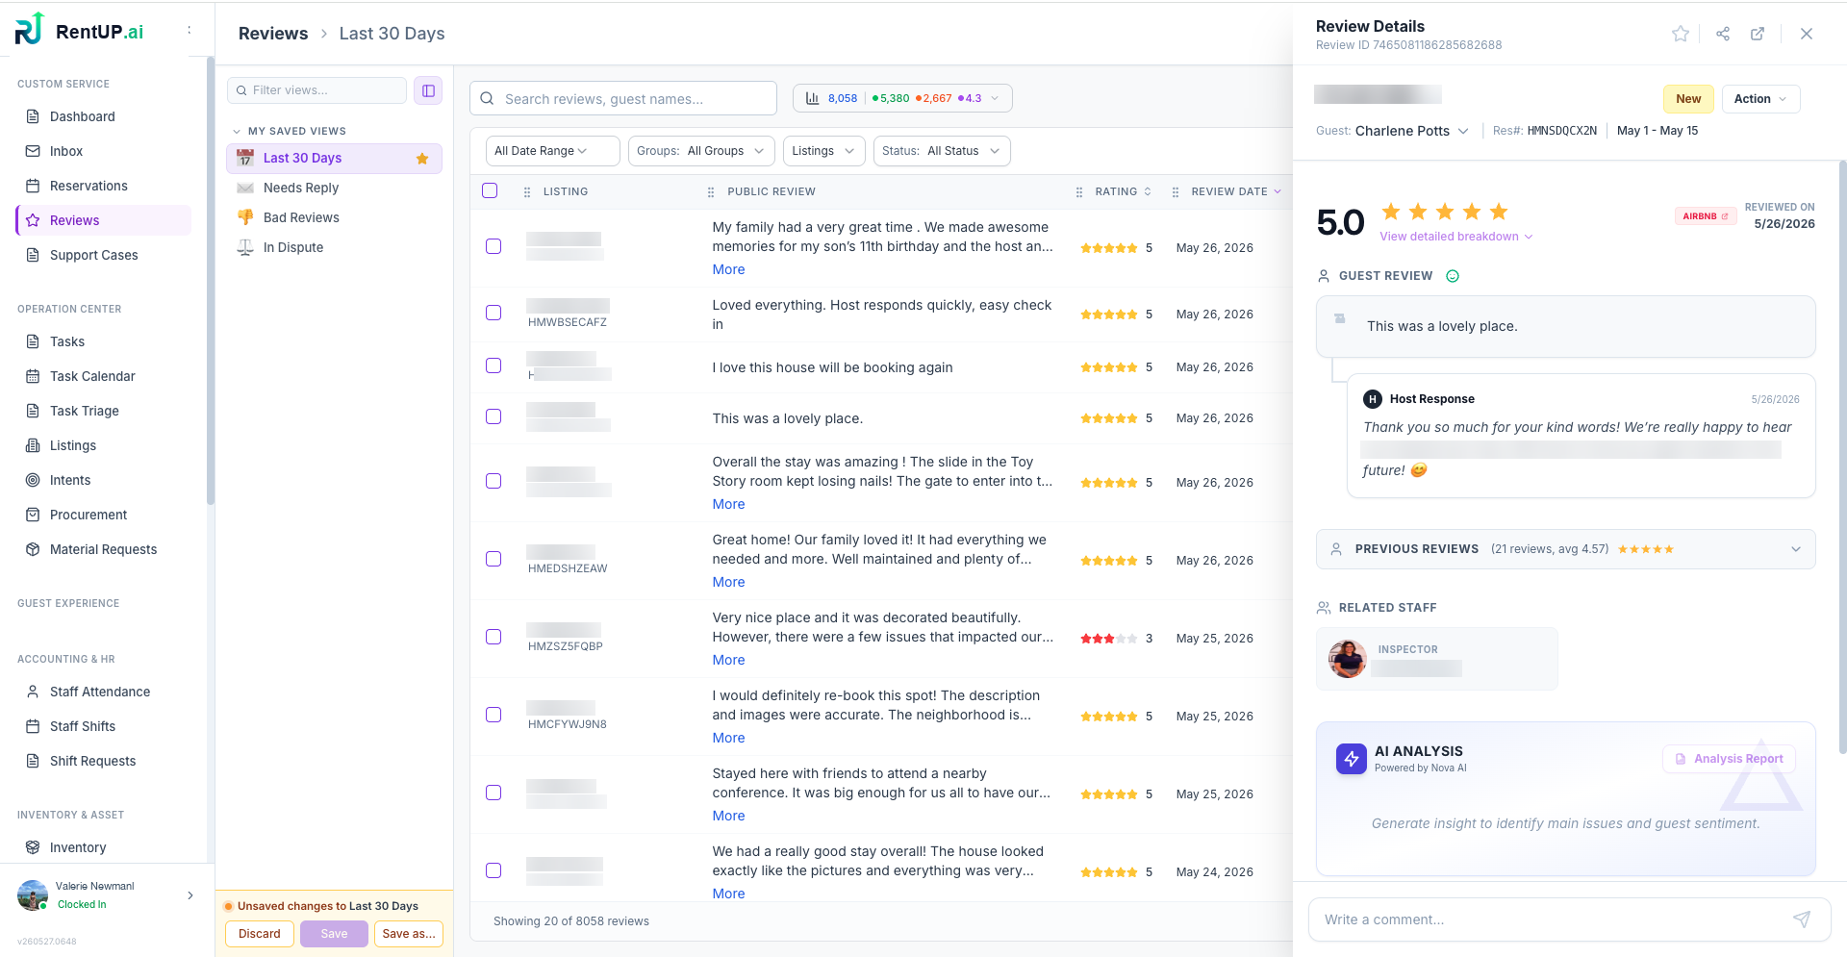Expand the Previous Reviews section
Screen dimensions: 1847x957
(1565, 549)
